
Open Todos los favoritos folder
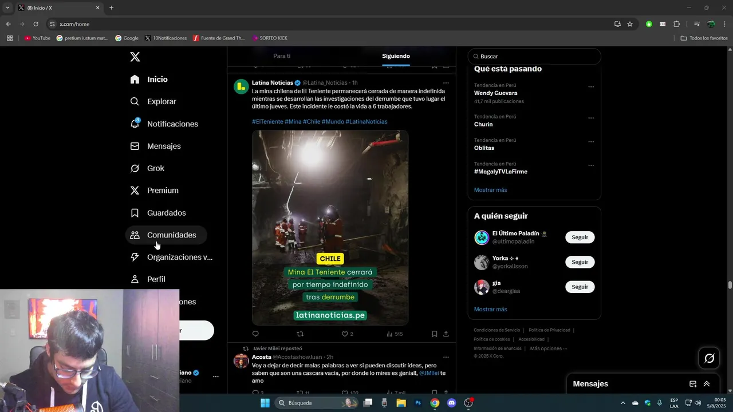[x=704, y=38]
